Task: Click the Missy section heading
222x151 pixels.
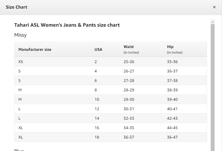Action: click(20, 35)
